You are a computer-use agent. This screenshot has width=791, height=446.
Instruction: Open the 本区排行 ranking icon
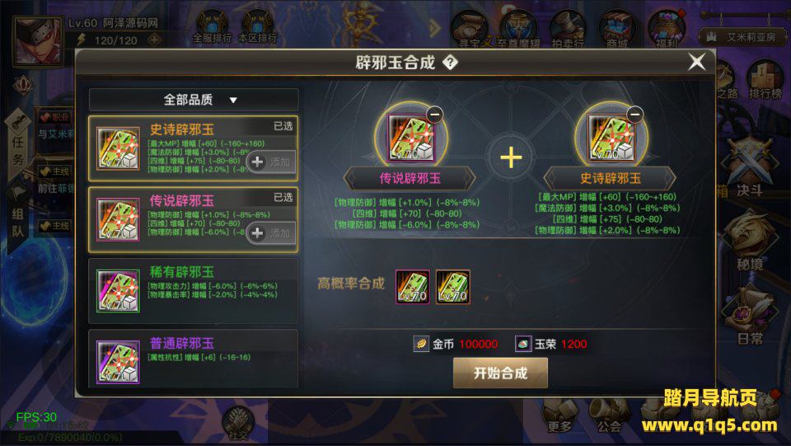[x=258, y=26]
